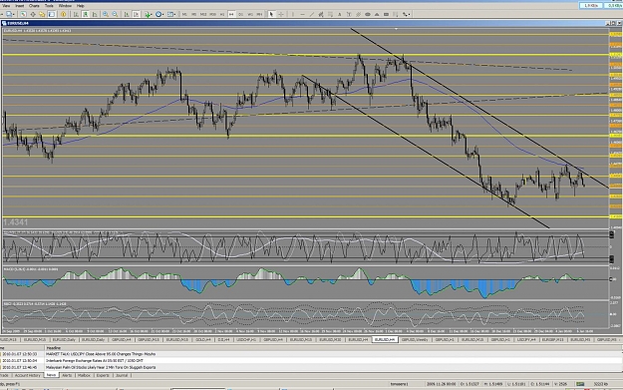Toggle the Navigator window icon
Viewport: 623px width, 390px height.
click(42, 14)
